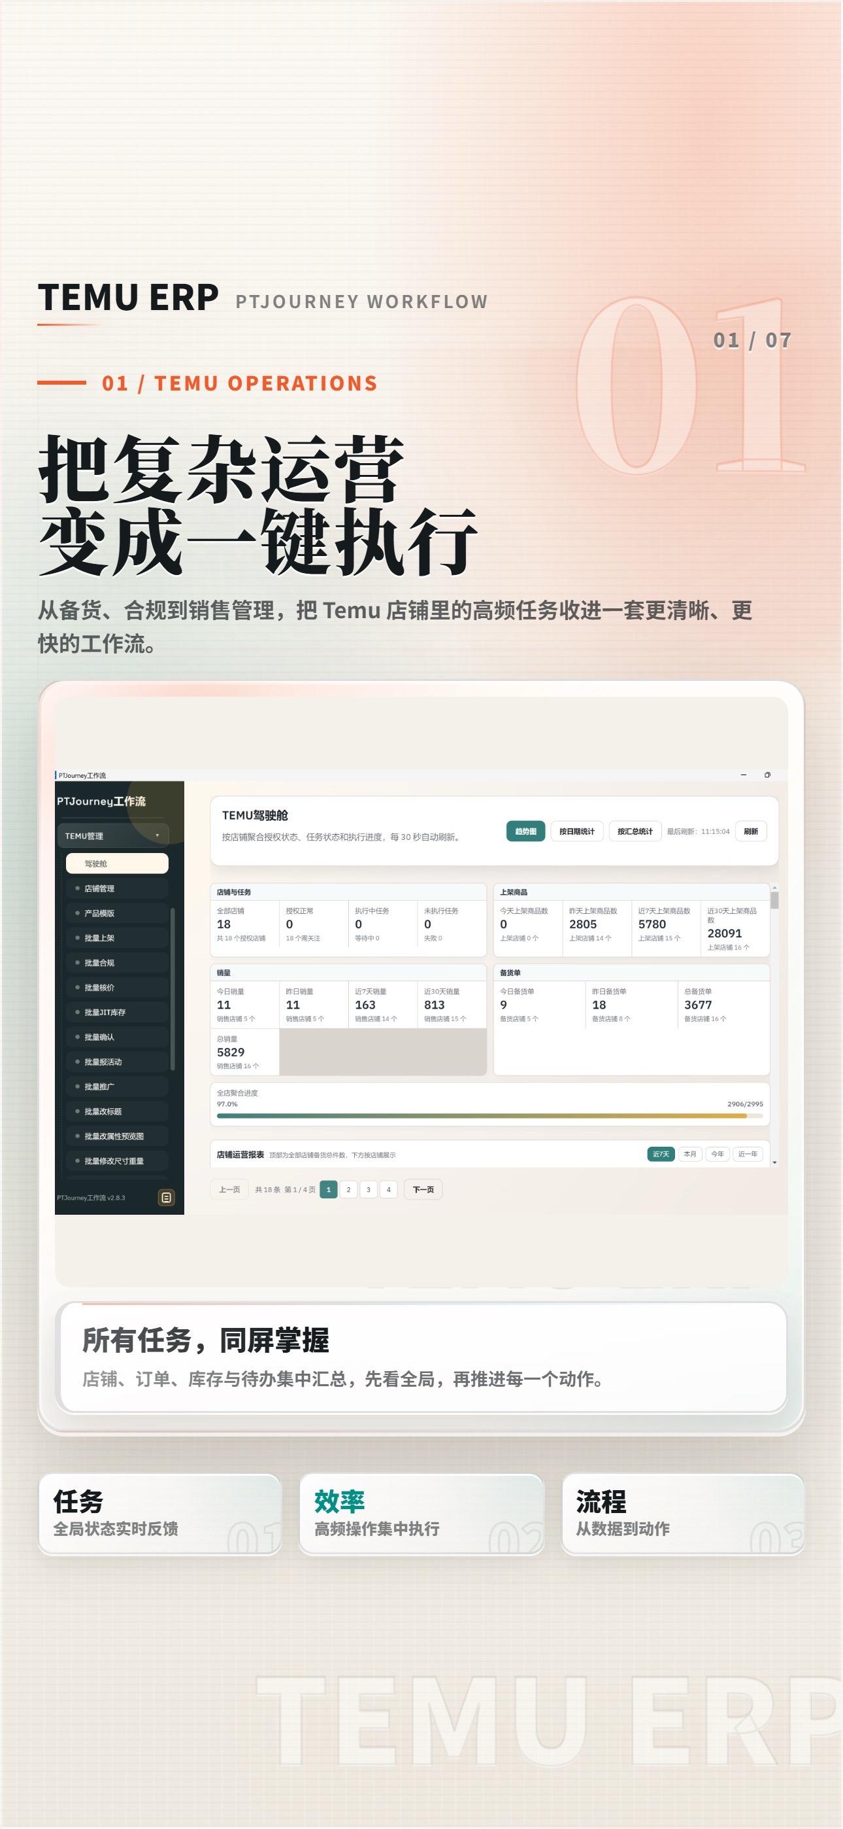Click 今日备货单 value 9
Image resolution: width=843 pixels, height=1829 pixels.
[504, 1005]
